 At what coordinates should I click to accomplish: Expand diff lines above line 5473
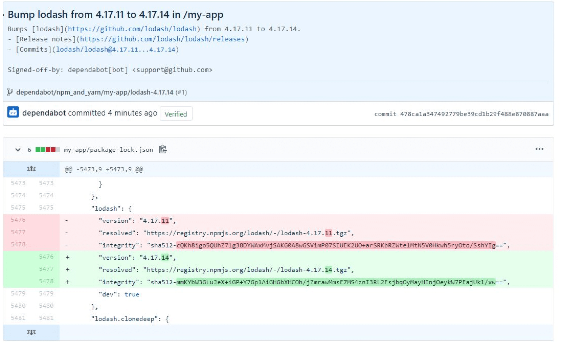pos(31,169)
